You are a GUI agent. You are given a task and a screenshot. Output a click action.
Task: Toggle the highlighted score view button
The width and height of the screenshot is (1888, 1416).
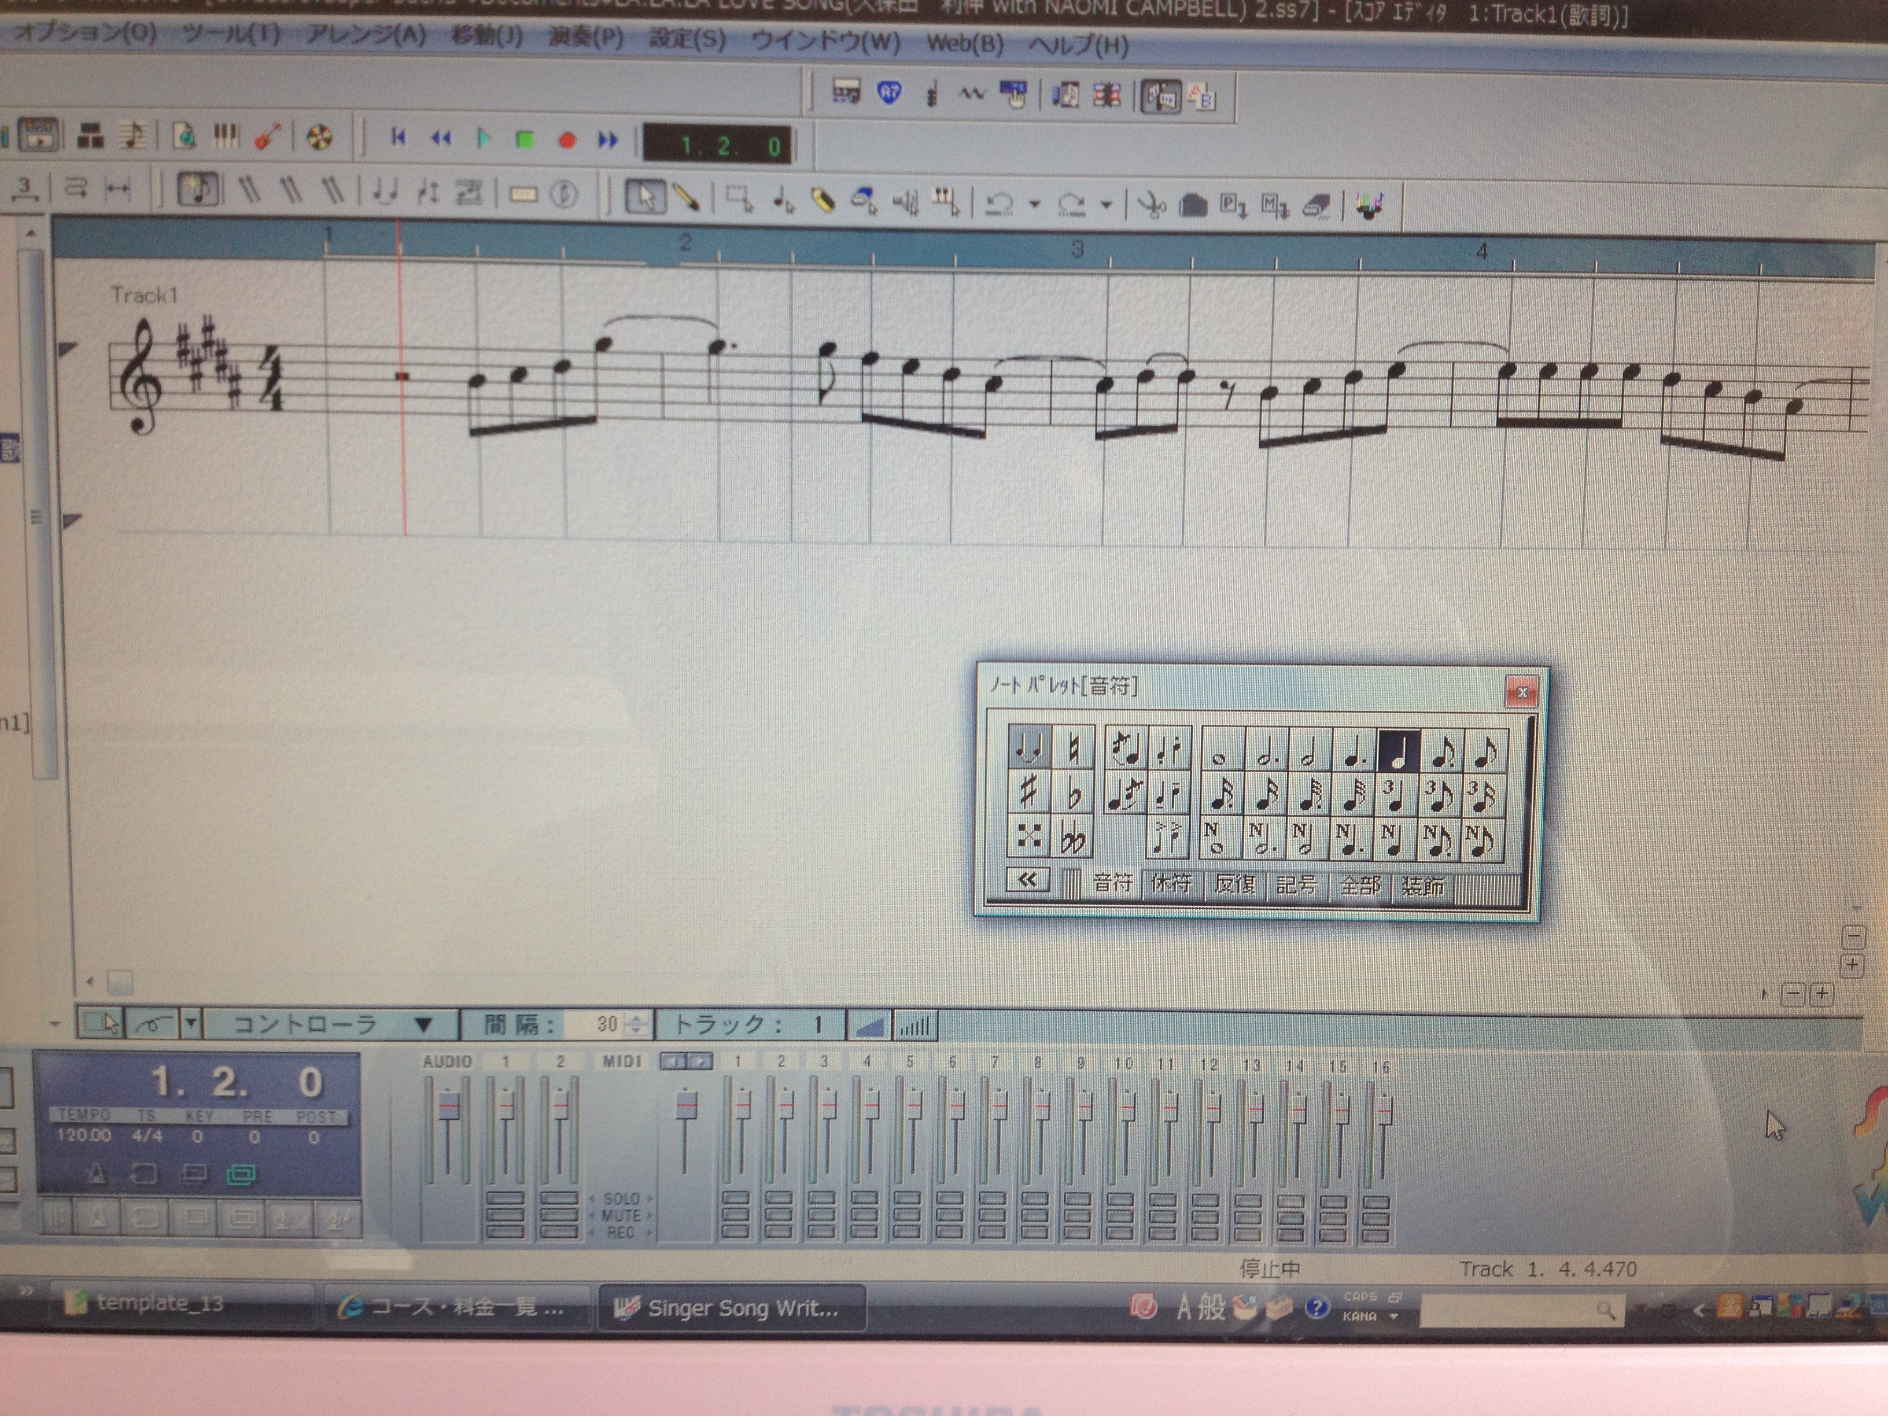1161,97
